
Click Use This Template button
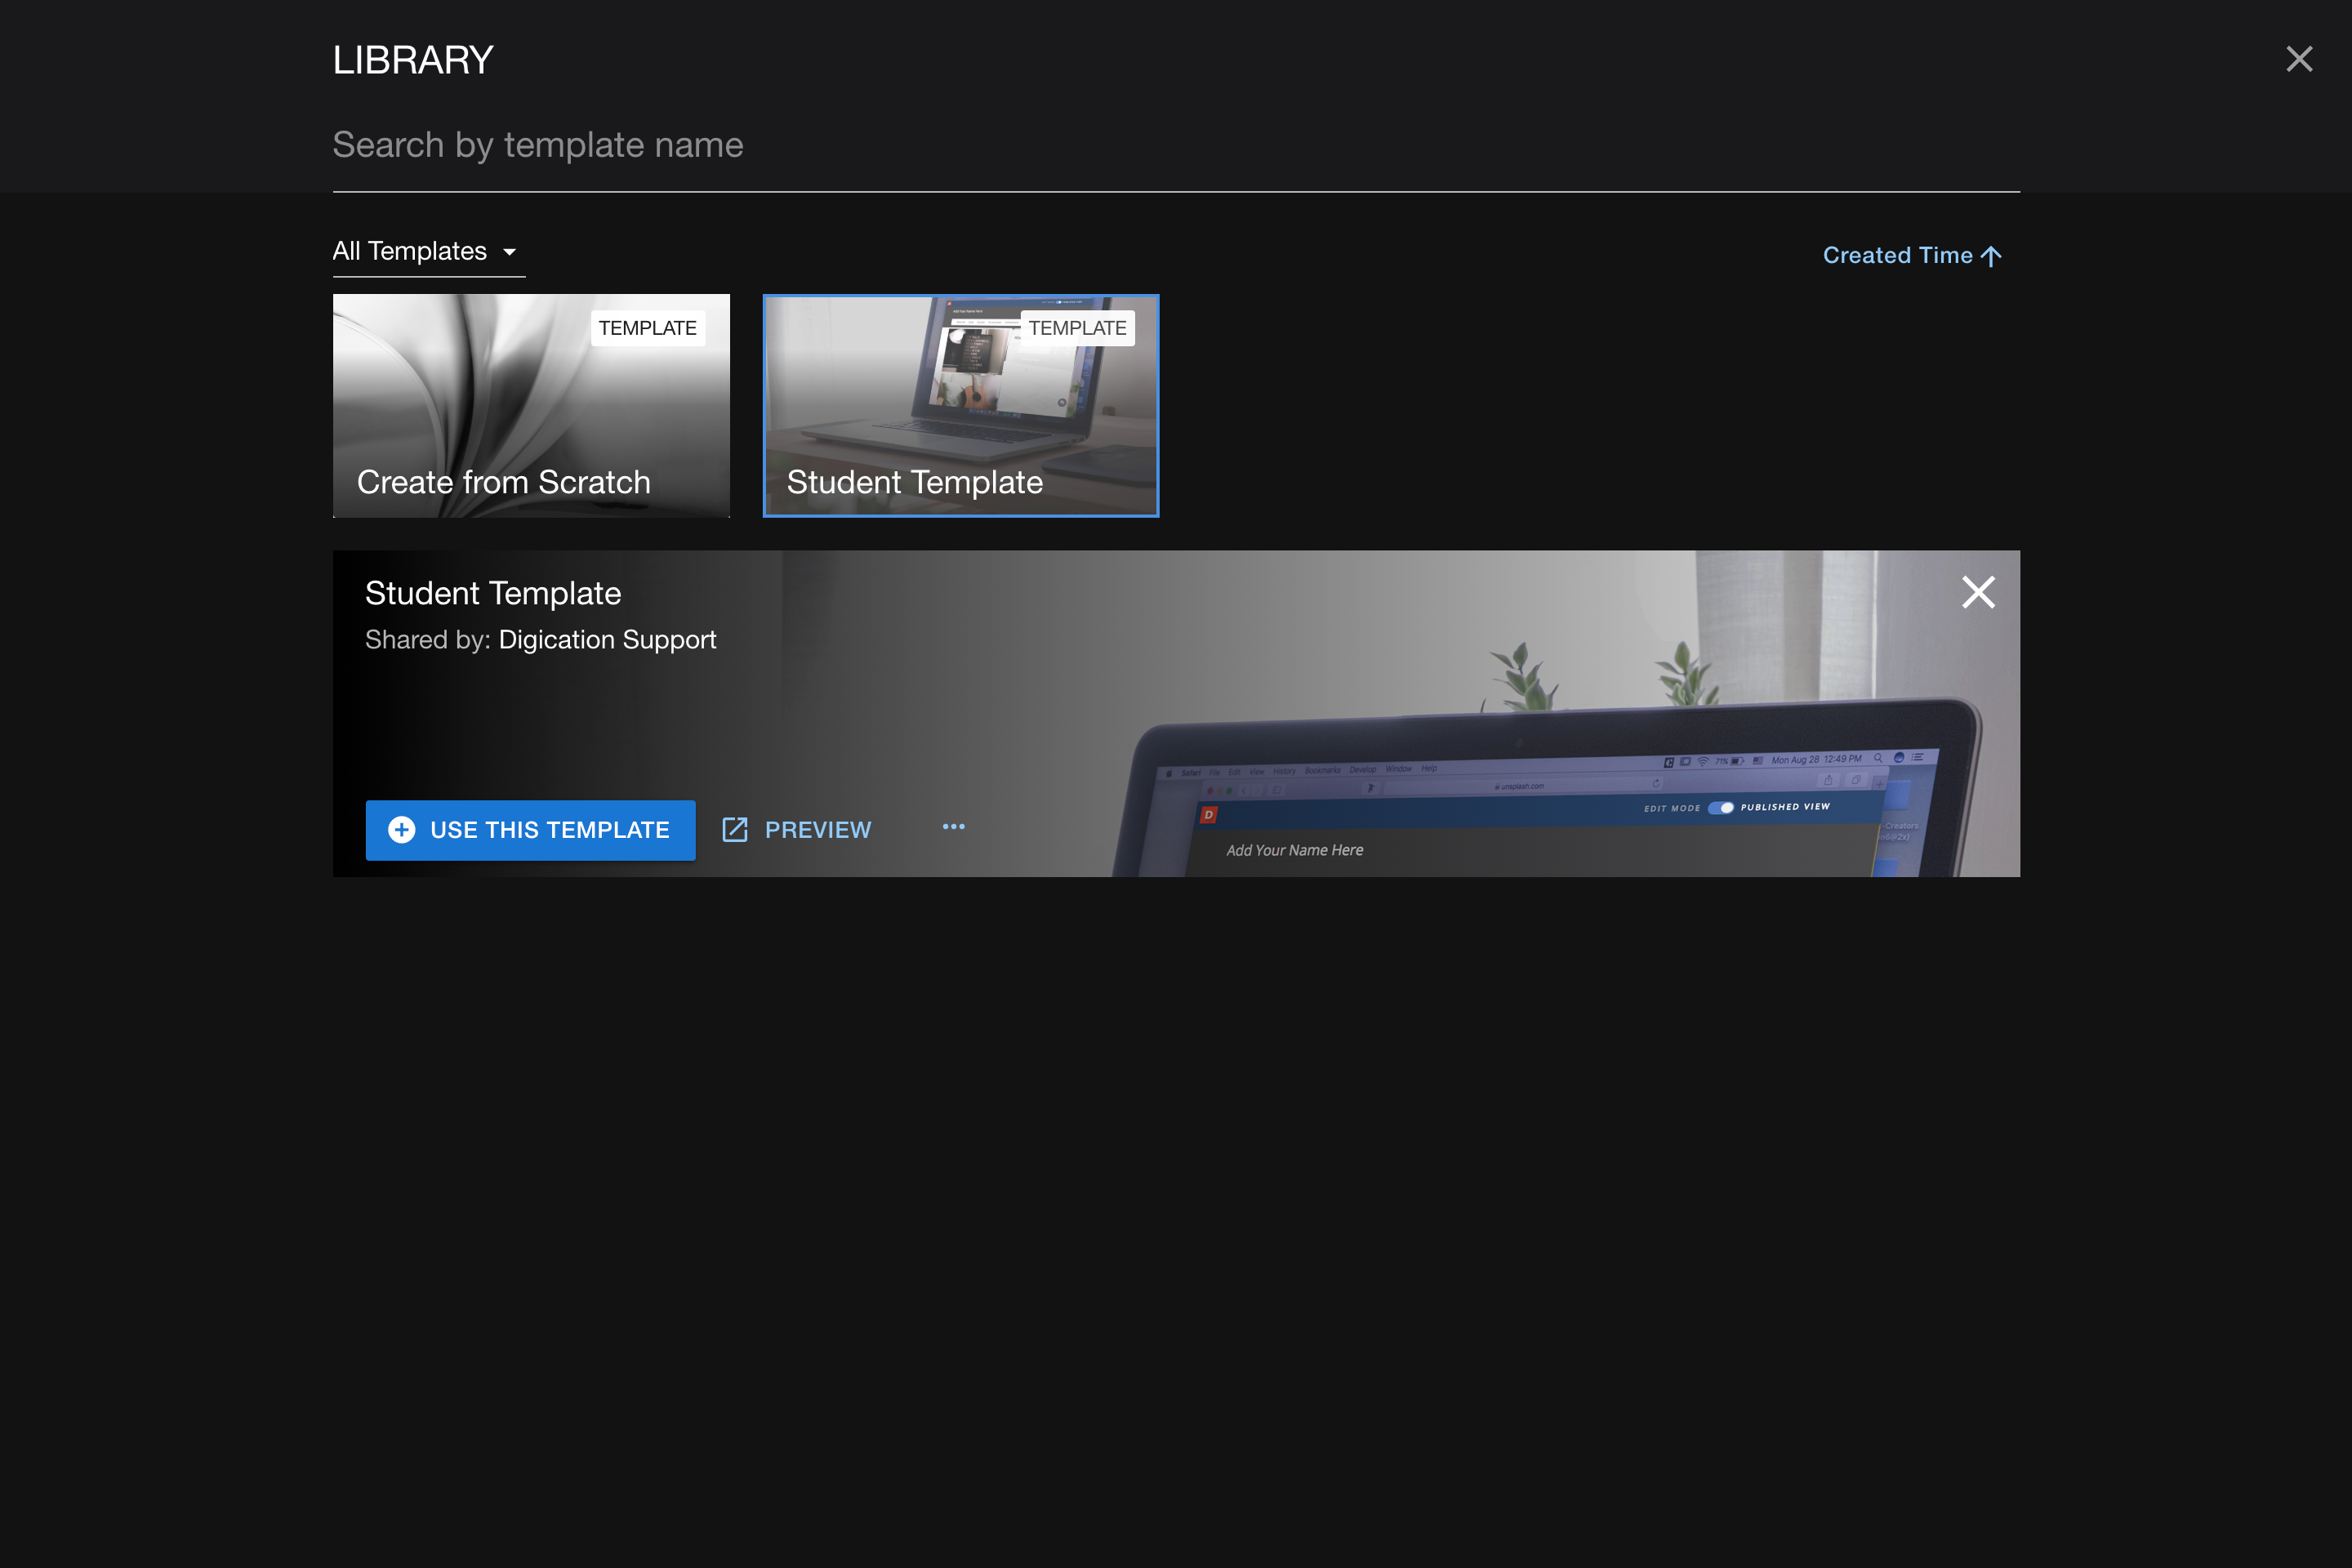[x=530, y=830]
